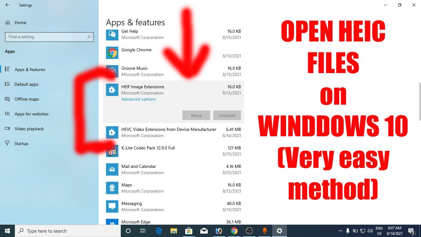Open the taskbar clock and date
The image size is (421, 237).
pos(394,231)
